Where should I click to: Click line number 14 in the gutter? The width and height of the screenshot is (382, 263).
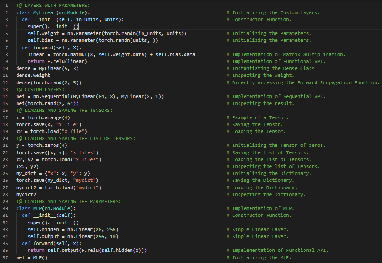coord(6,97)
